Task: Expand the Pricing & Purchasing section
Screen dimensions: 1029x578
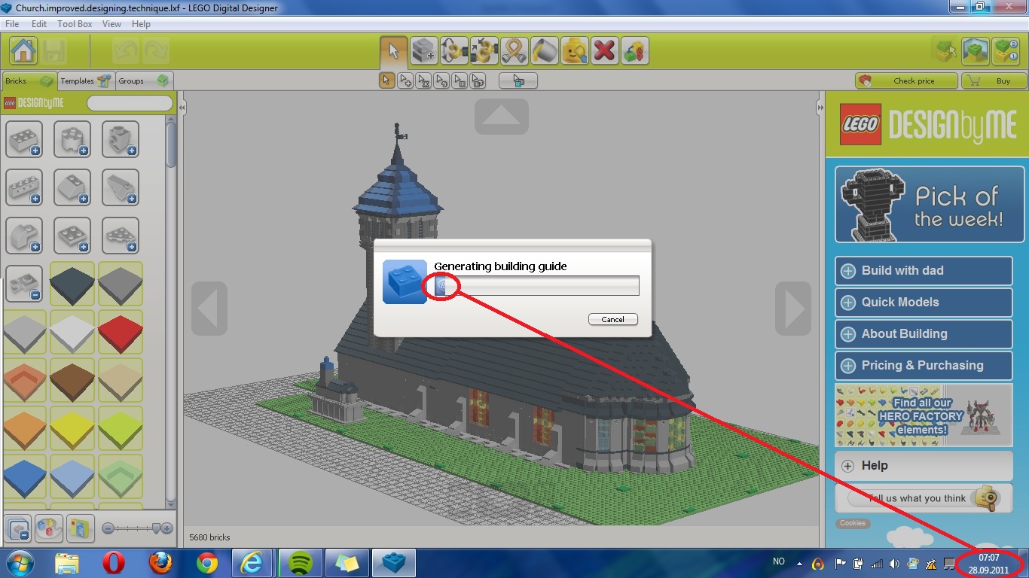Action: coord(924,366)
